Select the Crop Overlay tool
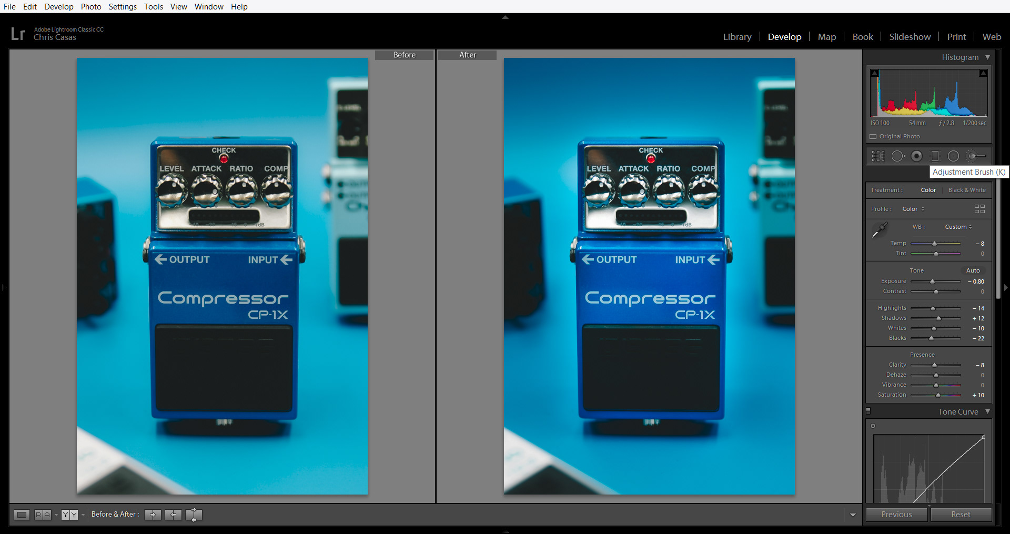Screen dimensions: 1010x534 point(878,156)
